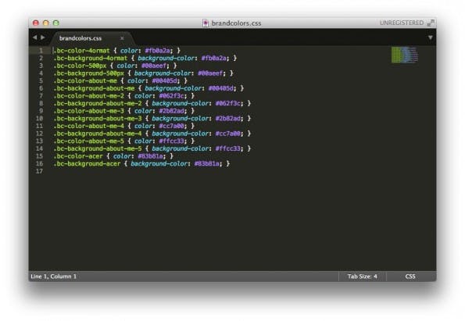Image resolution: width=465 pixels, height=321 pixels.
Task: Click the .bc-color-about-me-3 selector
Action: click(88, 111)
